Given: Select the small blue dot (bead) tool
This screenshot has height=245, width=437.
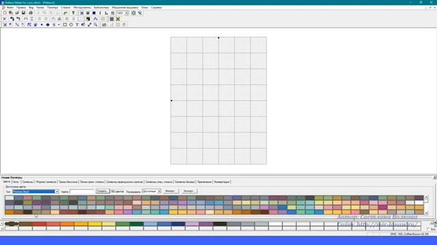Looking at the screenshot, I should (x=42, y=24).
